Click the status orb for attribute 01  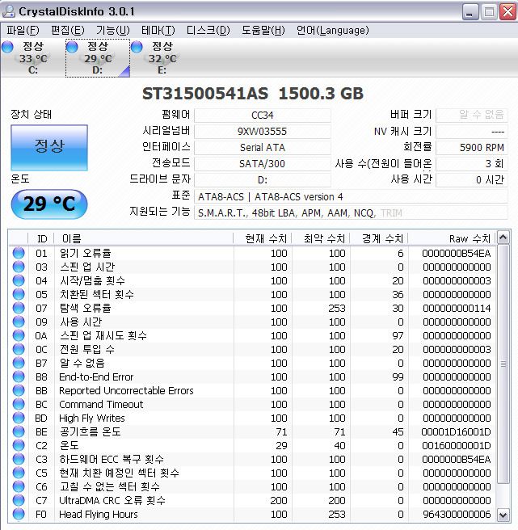[19, 253]
